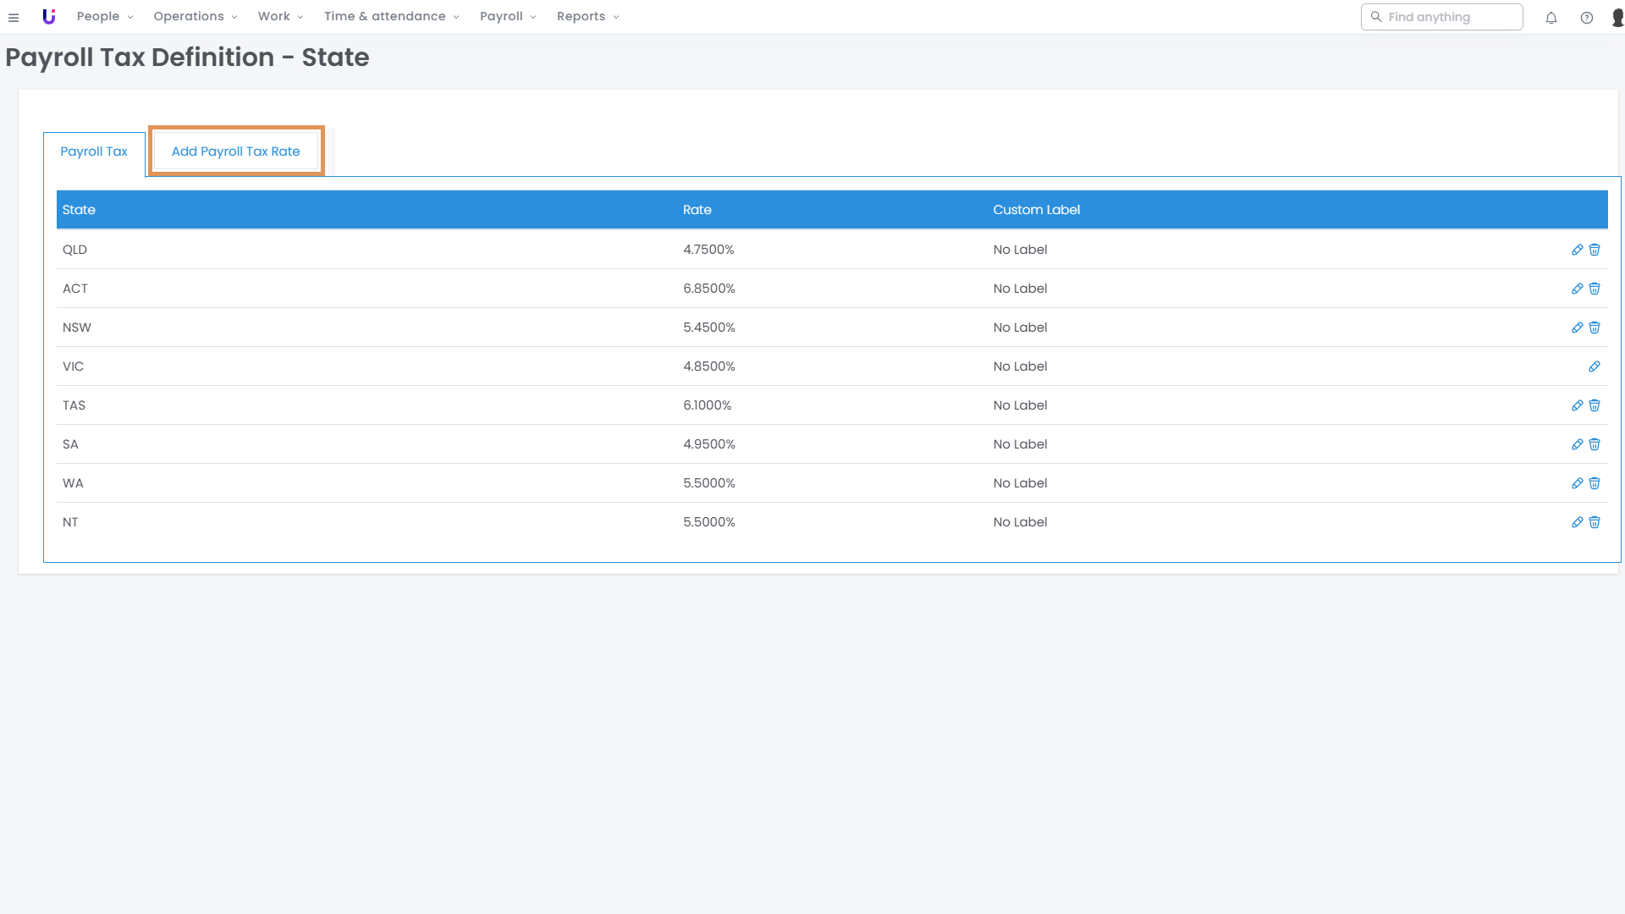
Task: Select the NT state cell
Action: (70, 522)
